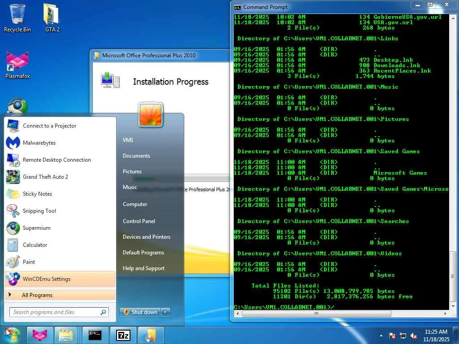Click Microsoft Office Professional Plus 2010 title bar

click(x=160, y=56)
